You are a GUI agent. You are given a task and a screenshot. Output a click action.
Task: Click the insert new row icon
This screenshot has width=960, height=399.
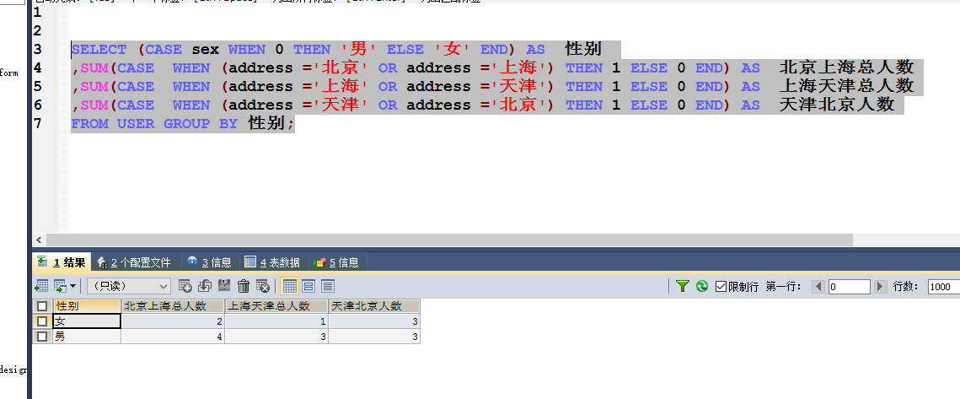coord(185,286)
